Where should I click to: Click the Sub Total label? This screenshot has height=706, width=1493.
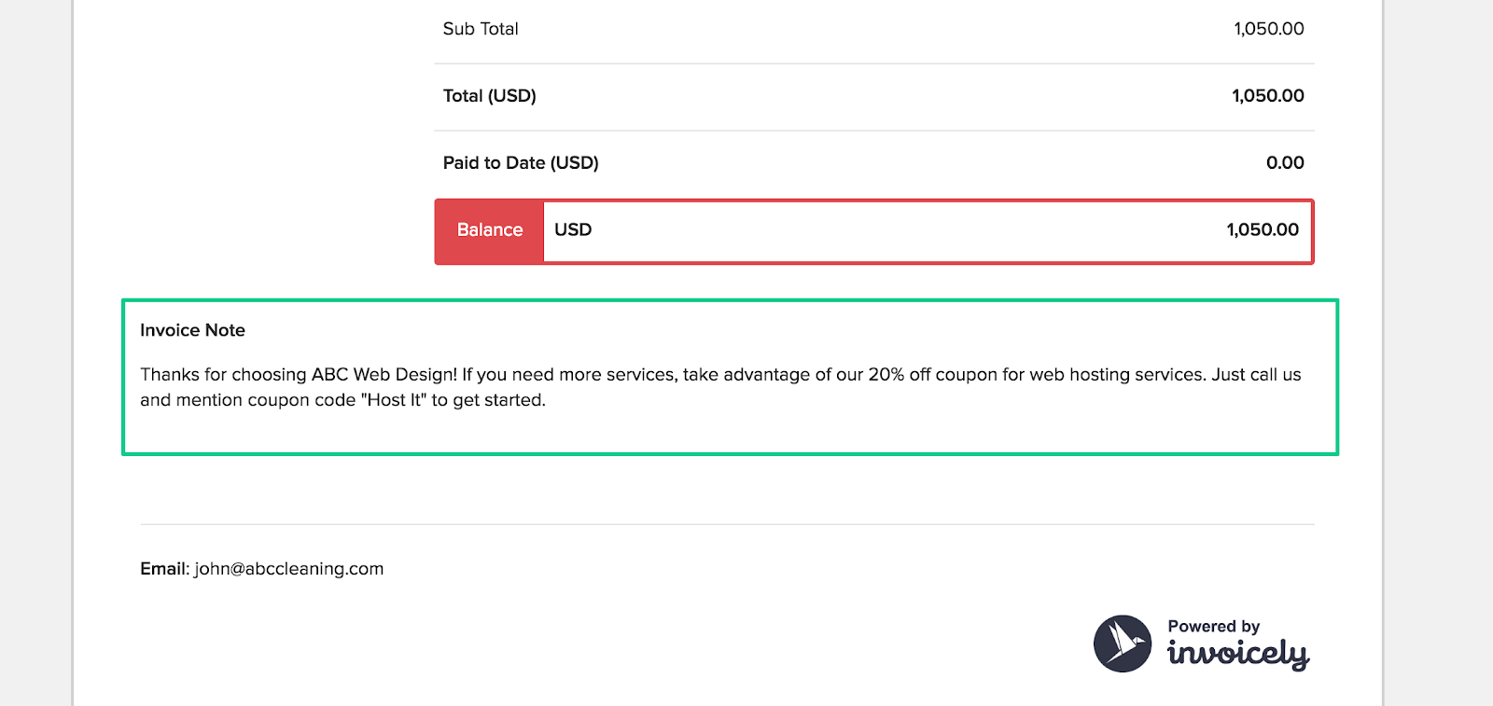(481, 29)
